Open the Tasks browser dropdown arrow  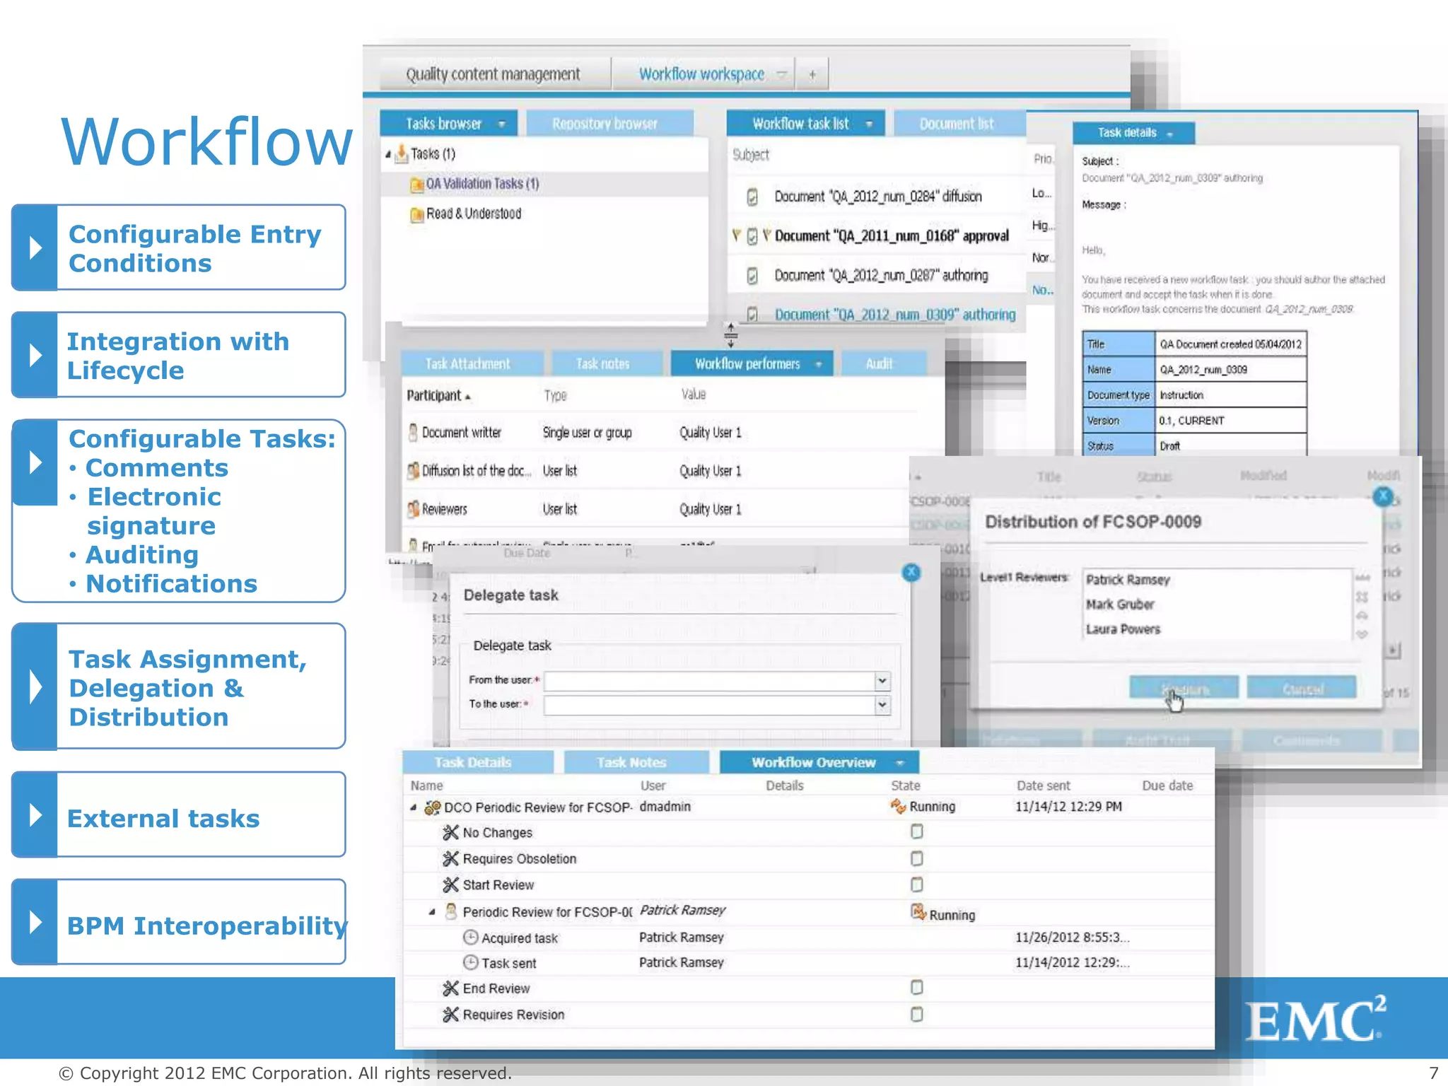(x=502, y=124)
